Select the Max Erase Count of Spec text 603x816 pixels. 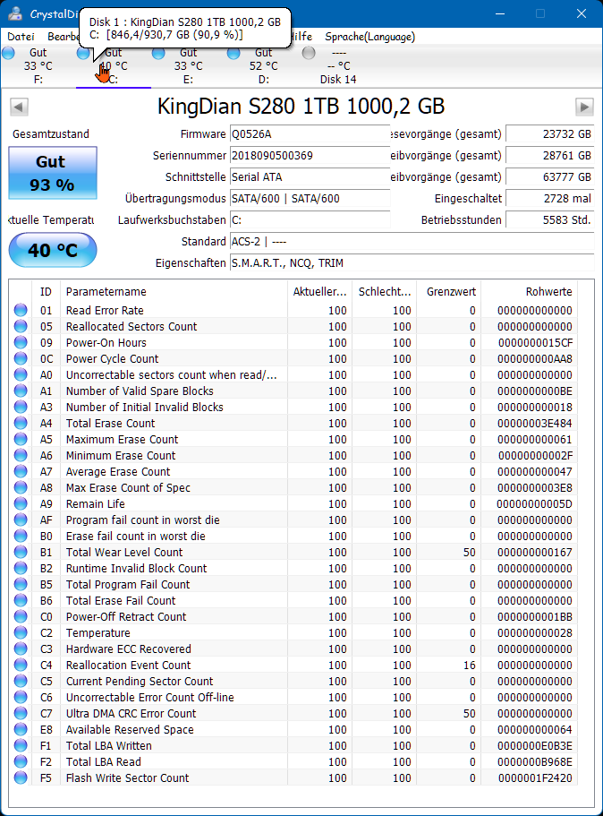[x=128, y=488]
